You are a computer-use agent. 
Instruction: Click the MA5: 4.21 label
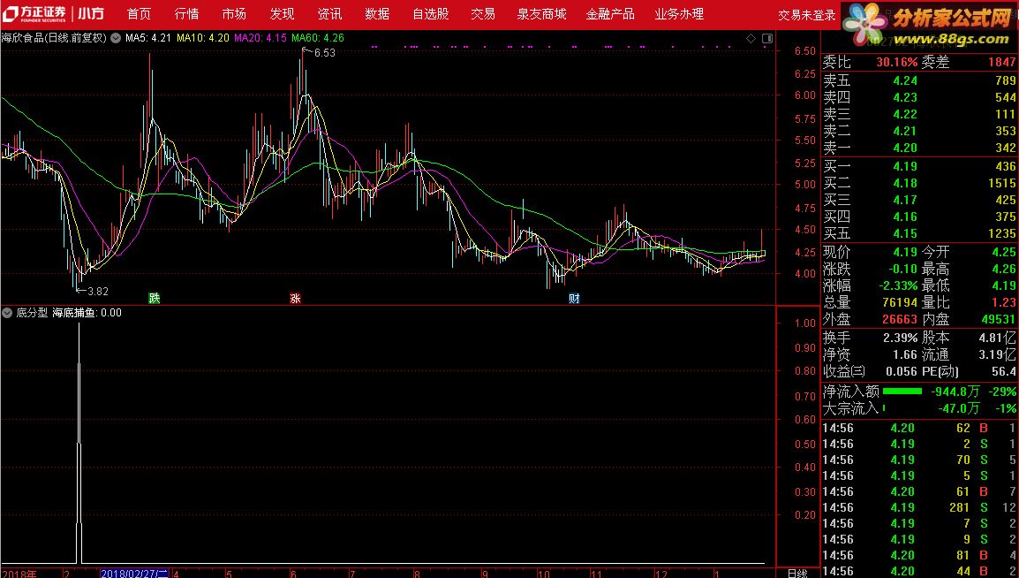pyautogui.click(x=148, y=38)
